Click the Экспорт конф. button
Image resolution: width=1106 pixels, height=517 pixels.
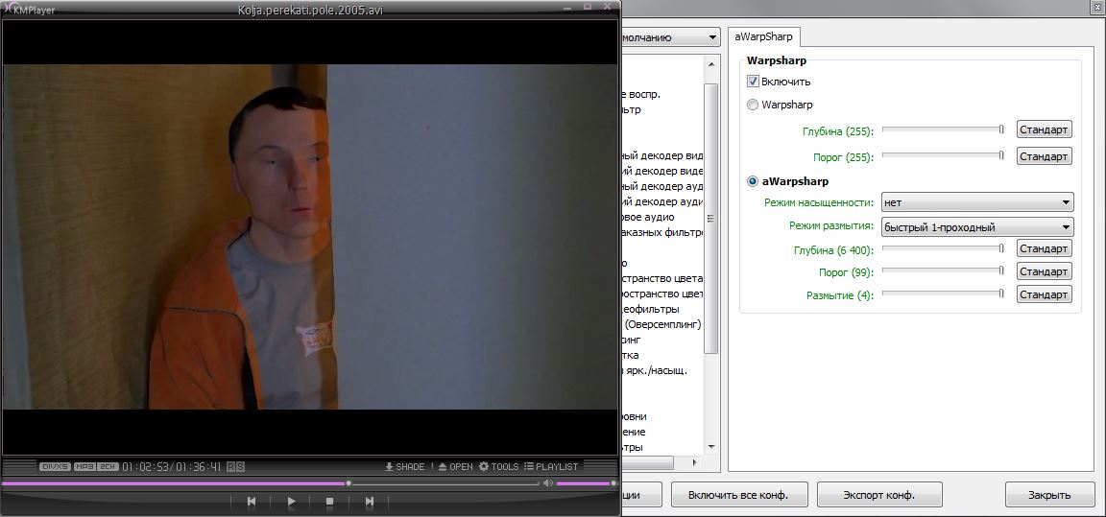coord(878,495)
